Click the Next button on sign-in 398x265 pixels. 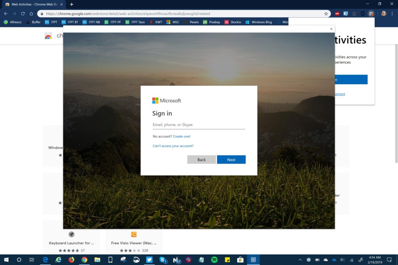click(231, 159)
